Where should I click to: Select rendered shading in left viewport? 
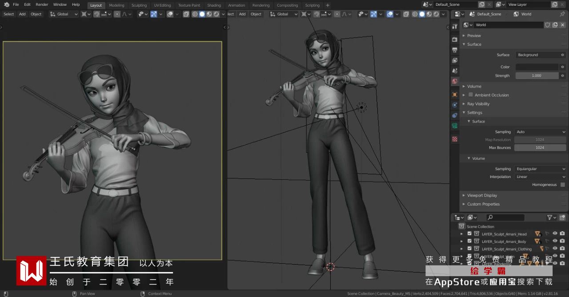click(216, 14)
